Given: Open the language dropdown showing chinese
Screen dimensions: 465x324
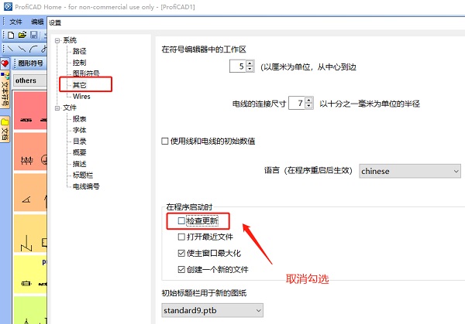Looking at the screenshot, I should (x=409, y=171).
